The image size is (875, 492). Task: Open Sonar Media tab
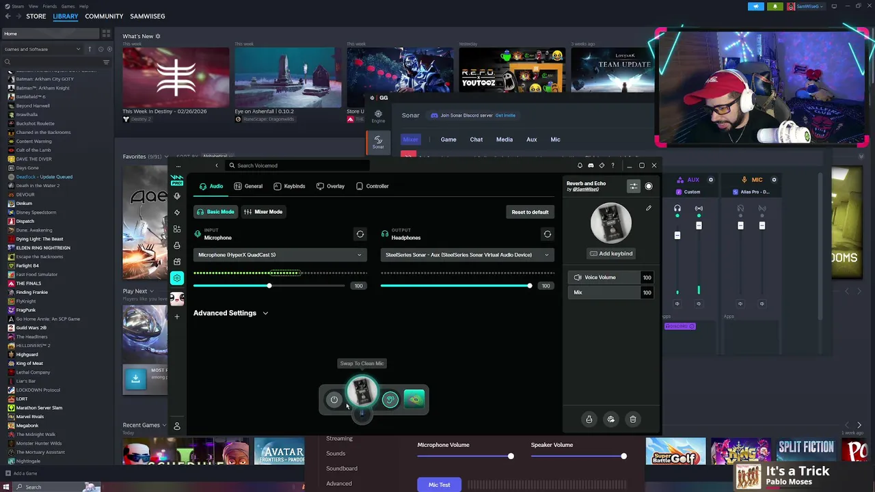[x=504, y=139]
